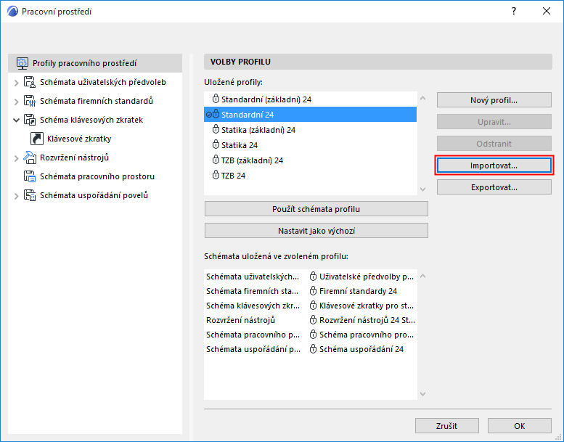
Task: Click the Rozvržení nástrojů hammer icon
Action: point(30,157)
